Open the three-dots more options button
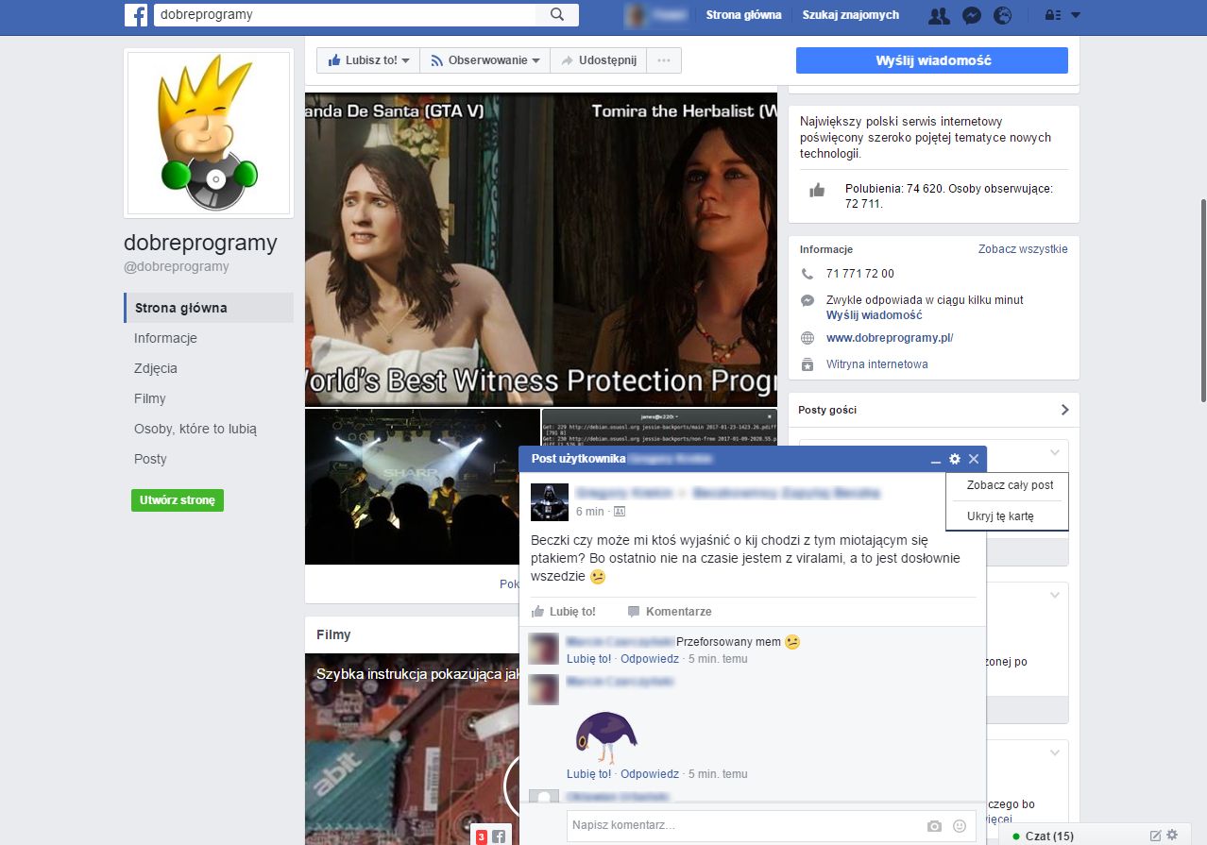 [664, 60]
